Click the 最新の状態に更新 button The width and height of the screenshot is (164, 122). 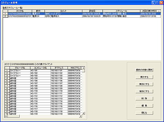pyautogui.click(x=144, y=70)
